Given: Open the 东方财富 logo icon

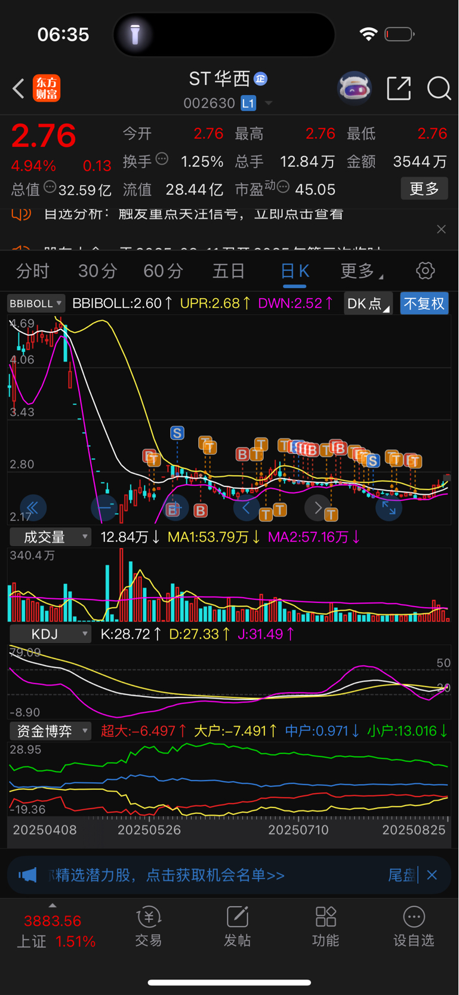Looking at the screenshot, I should tap(47, 88).
